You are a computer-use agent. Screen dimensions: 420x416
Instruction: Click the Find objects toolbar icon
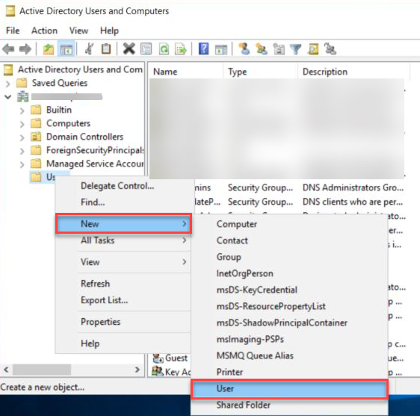pos(313,49)
